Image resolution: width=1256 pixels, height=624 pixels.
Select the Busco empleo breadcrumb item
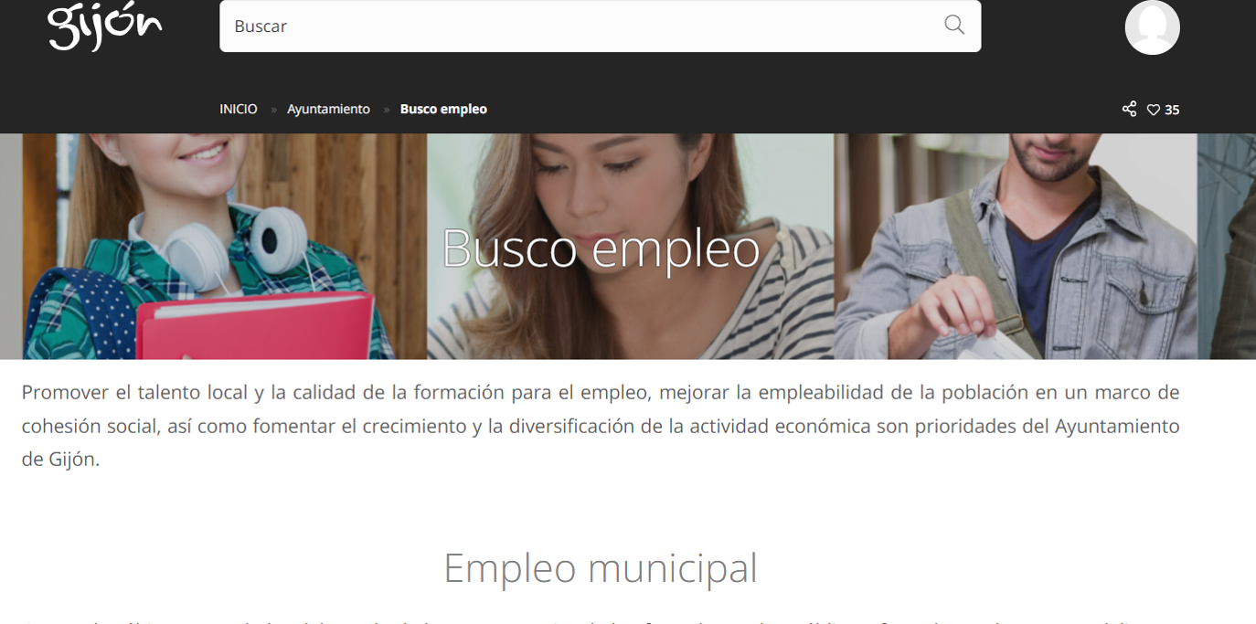pyautogui.click(x=443, y=109)
